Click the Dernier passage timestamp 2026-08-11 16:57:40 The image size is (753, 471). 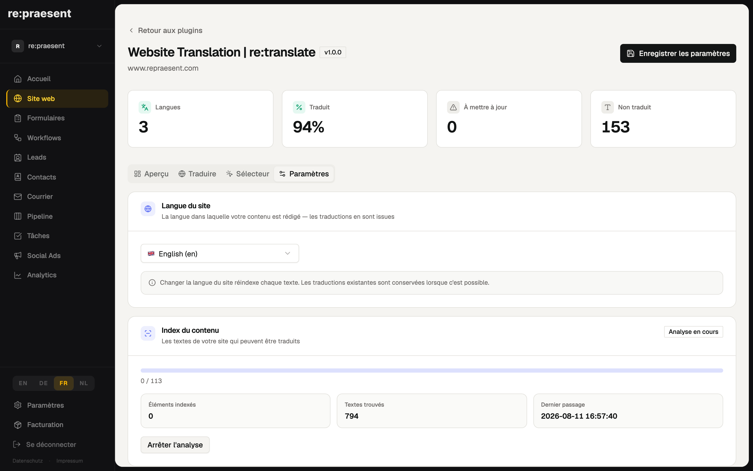pos(579,416)
